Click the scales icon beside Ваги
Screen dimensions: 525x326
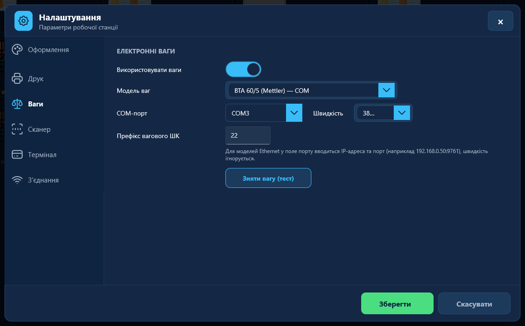[17, 104]
